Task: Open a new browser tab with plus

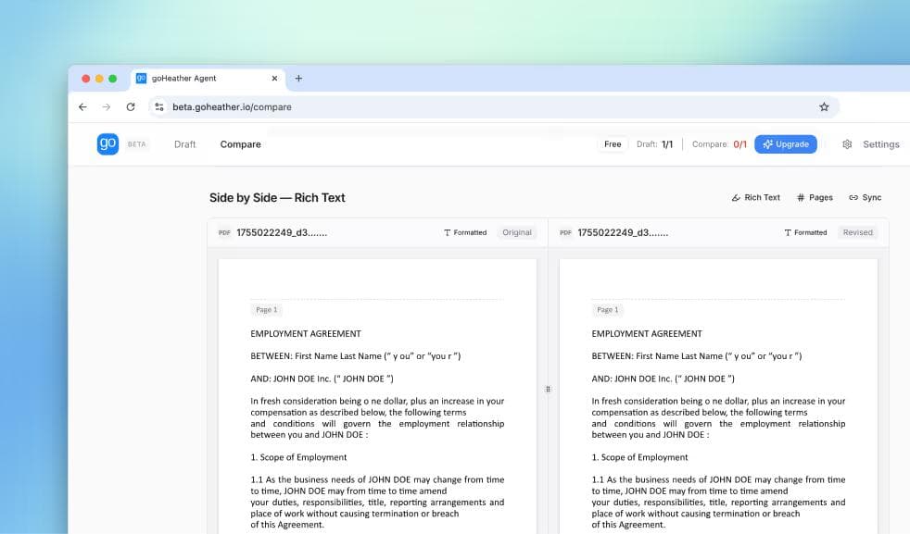Action: click(x=298, y=79)
